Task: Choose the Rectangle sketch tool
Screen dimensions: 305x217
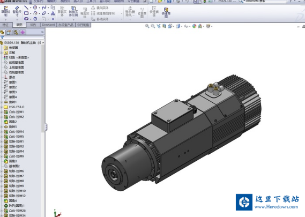Action: pyautogui.click(x=26, y=13)
